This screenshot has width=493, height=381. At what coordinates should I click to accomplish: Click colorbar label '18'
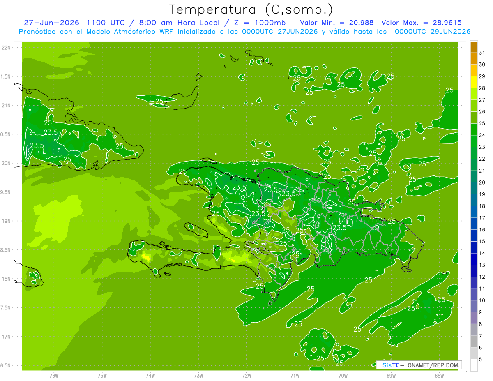click(482, 206)
